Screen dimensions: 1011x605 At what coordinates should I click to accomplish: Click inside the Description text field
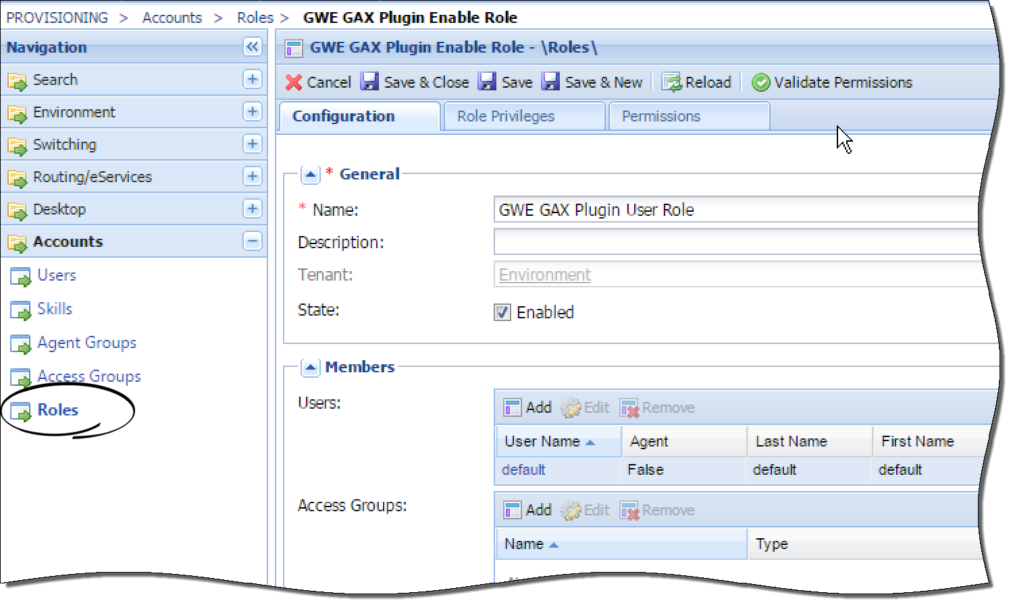pyautogui.click(x=736, y=242)
